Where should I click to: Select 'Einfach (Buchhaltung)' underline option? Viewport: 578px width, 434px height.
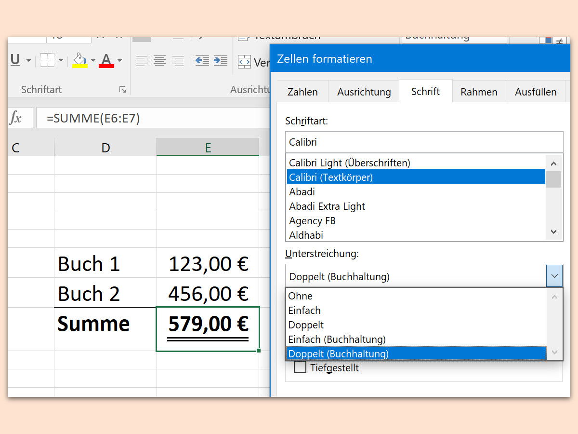tap(417, 339)
